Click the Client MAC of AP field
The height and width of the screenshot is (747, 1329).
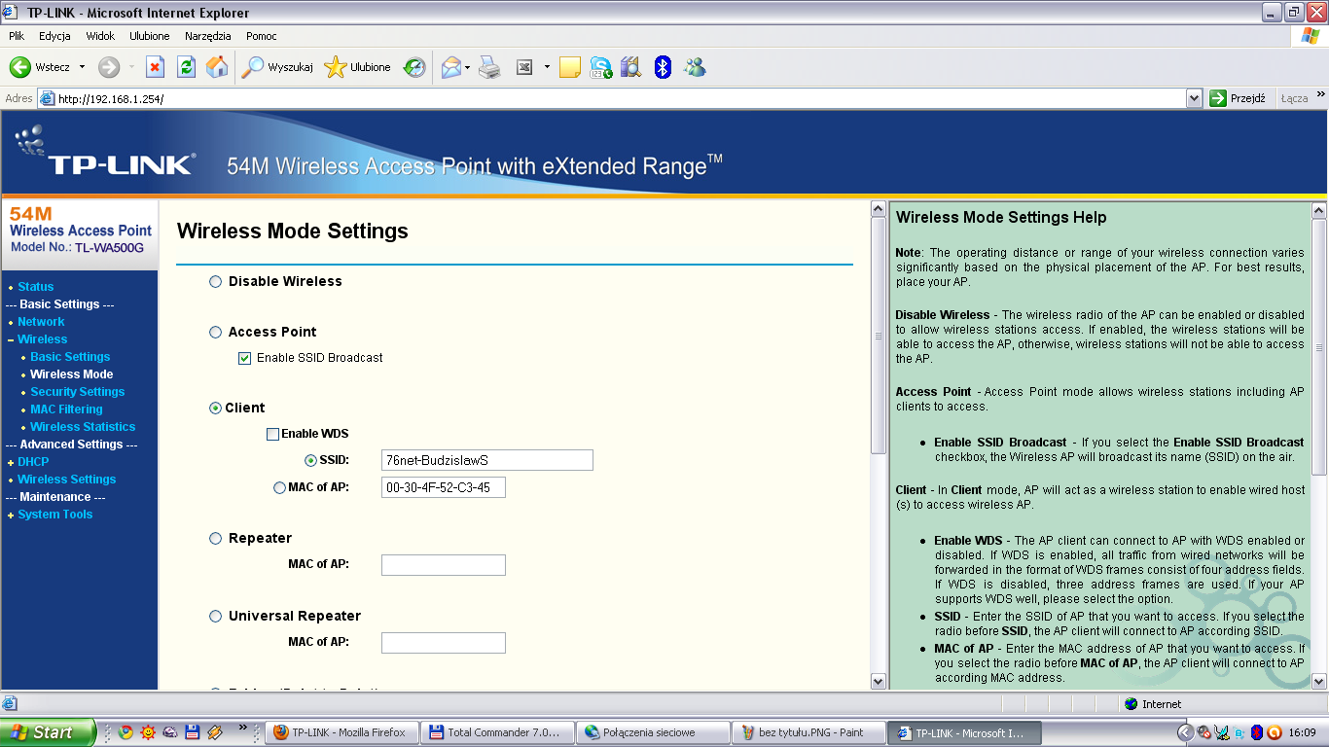point(444,487)
